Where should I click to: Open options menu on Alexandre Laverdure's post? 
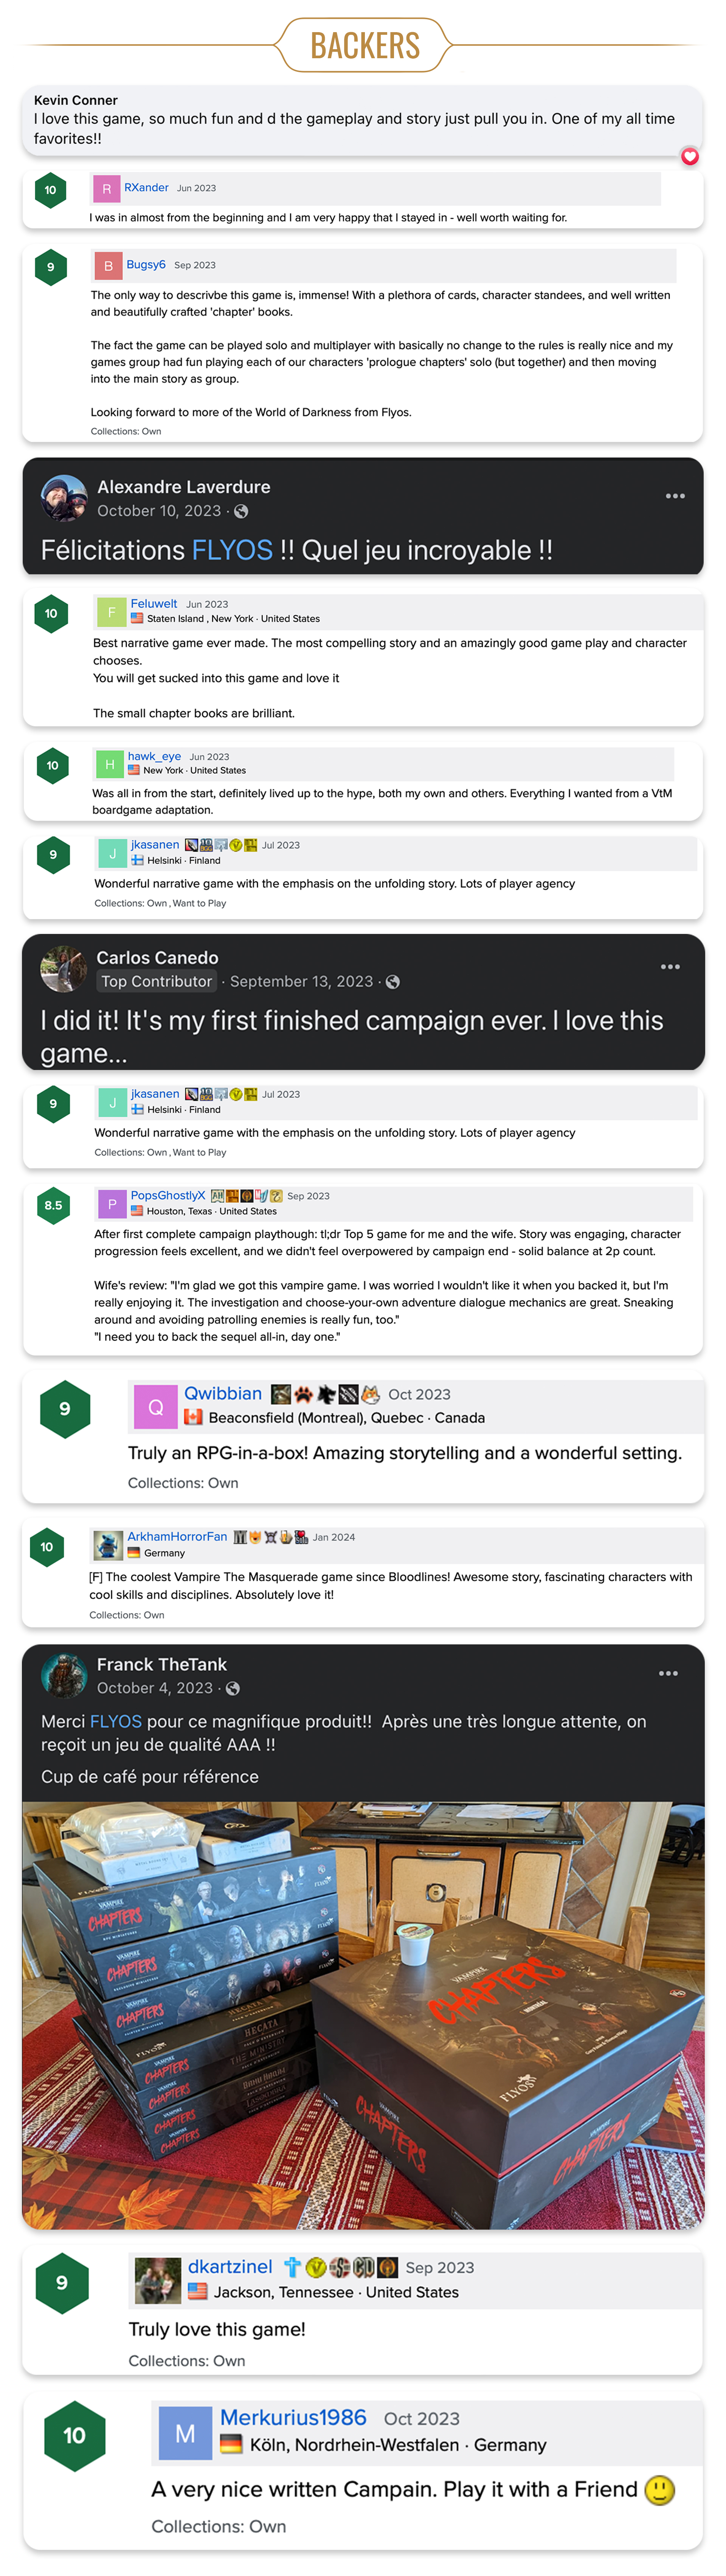675,496
